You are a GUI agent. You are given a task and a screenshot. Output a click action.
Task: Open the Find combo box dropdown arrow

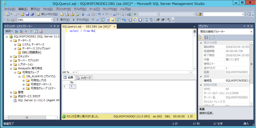(x=243, y=14)
